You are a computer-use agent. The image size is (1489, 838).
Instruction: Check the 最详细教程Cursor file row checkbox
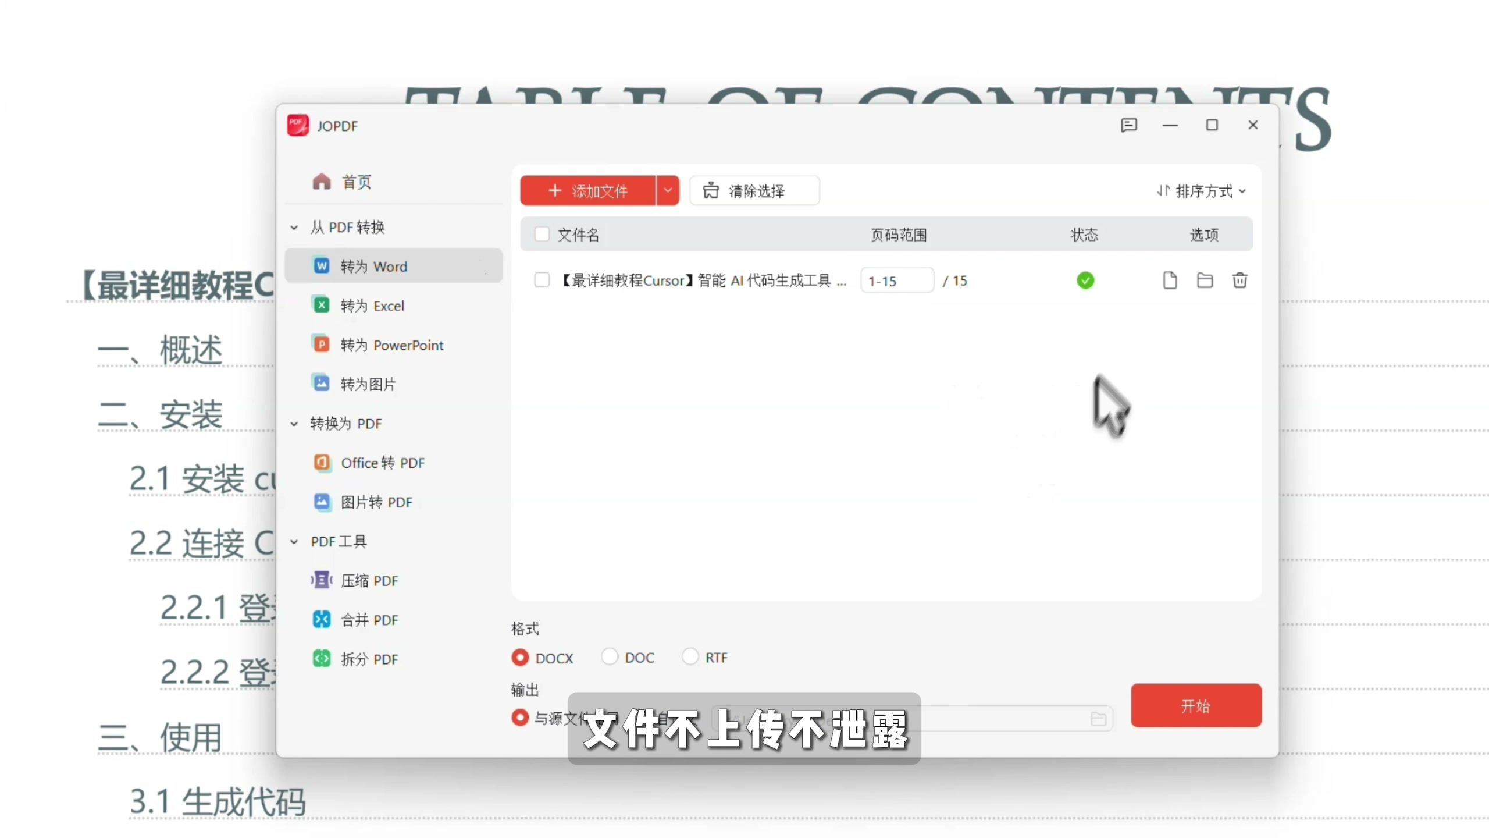coord(542,280)
